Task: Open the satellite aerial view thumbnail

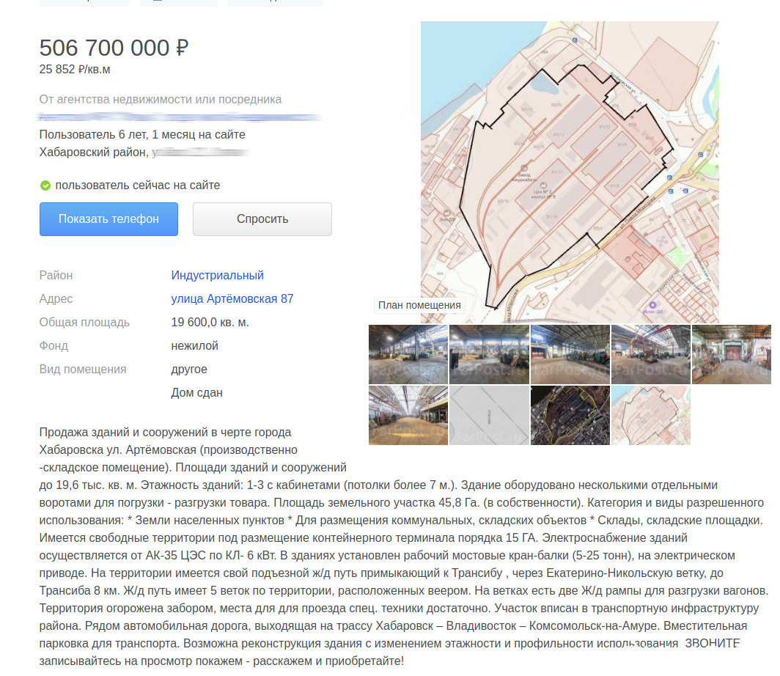Action: (570, 415)
